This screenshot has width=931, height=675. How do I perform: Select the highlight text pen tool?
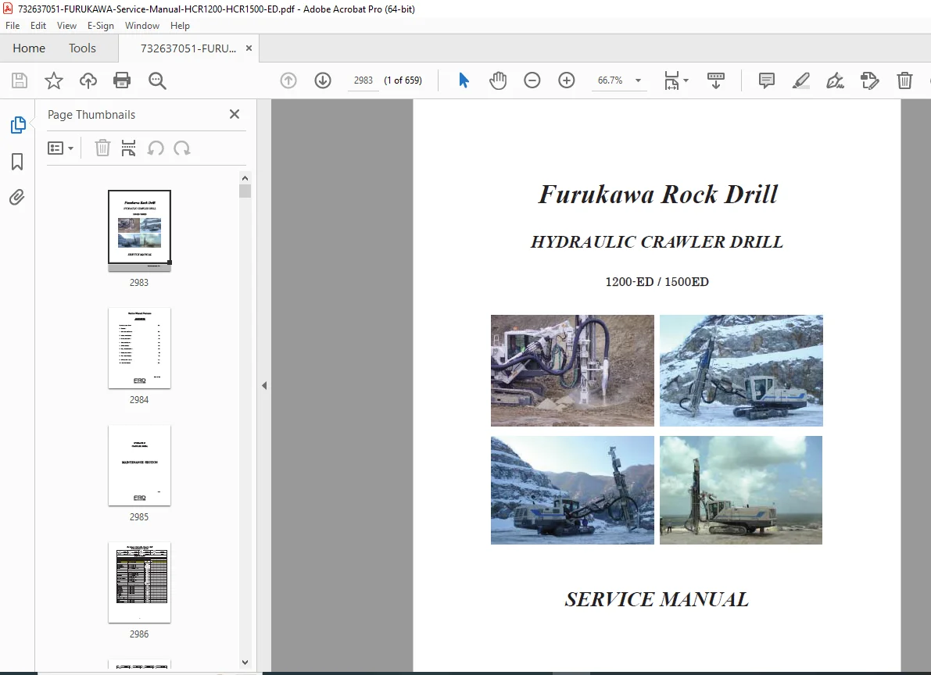click(801, 80)
